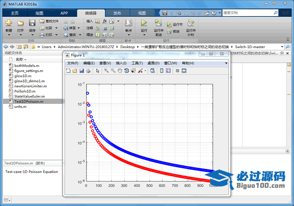The image size is (294, 206).
Task: Select the Pan hand tool in Figure 1
Action: click(120, 71)
